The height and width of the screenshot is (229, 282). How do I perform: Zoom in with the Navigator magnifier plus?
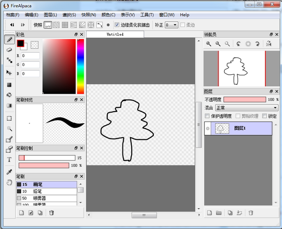tap(208, 44)
